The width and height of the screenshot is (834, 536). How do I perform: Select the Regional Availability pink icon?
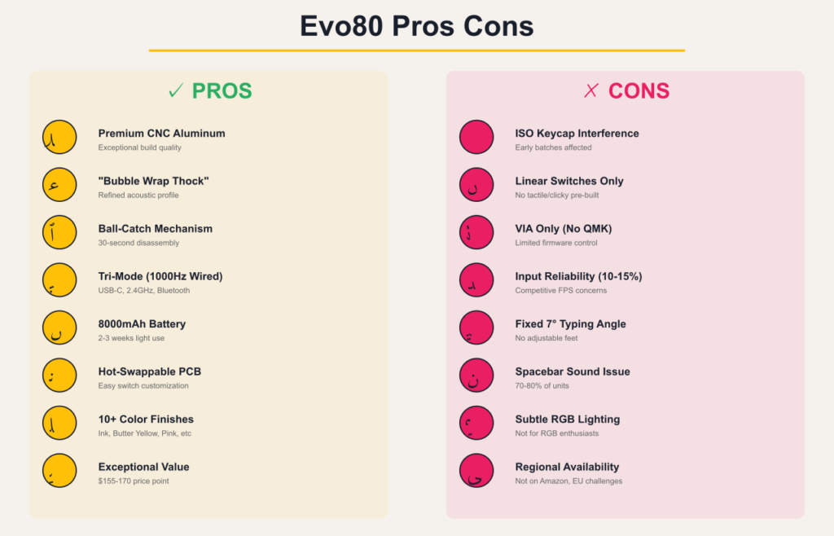coord(476,471)
